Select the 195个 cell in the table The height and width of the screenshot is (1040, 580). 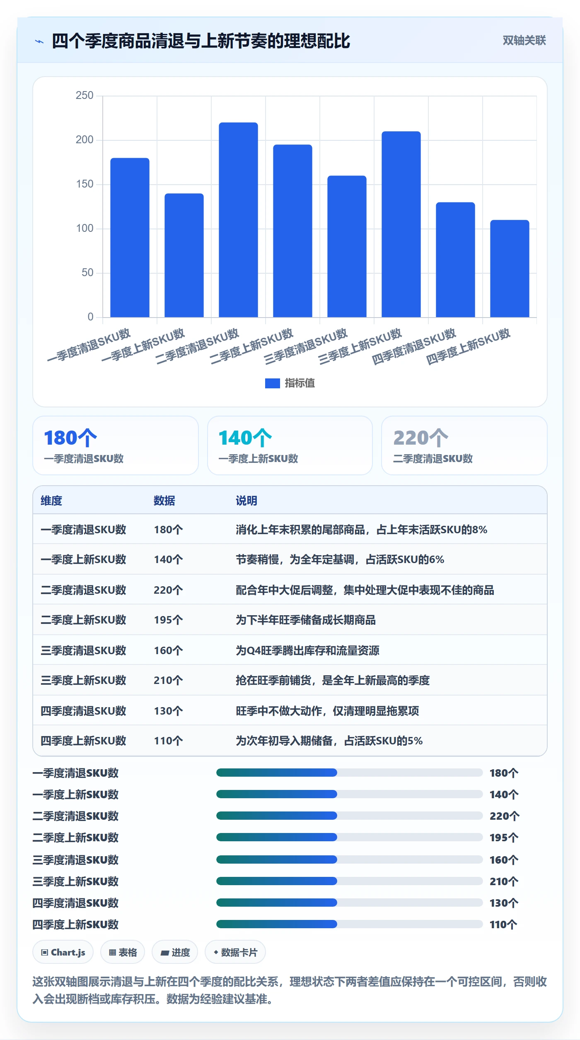coord(168,620)
